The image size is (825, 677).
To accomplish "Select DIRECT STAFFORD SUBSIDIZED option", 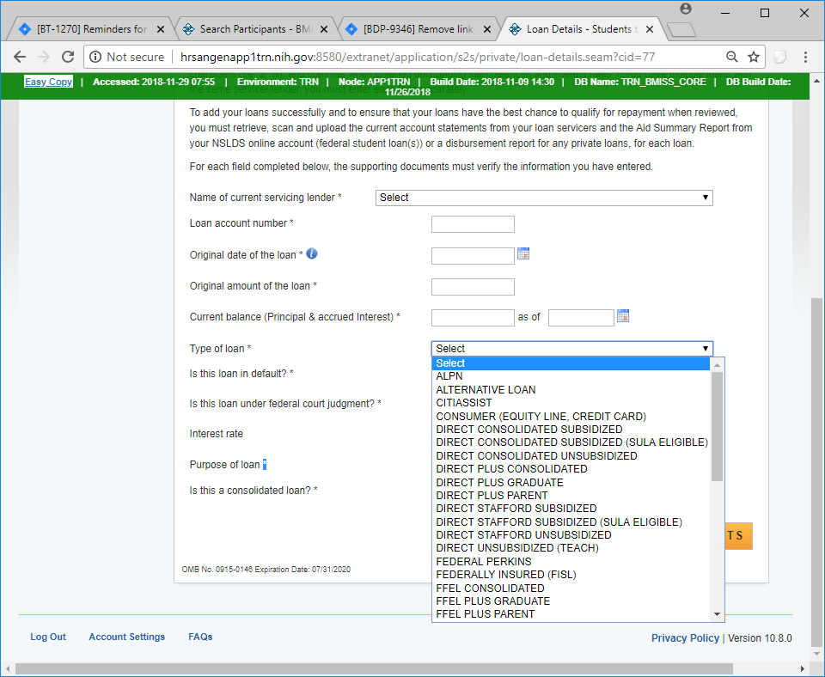I will click(x=571, y=509).
